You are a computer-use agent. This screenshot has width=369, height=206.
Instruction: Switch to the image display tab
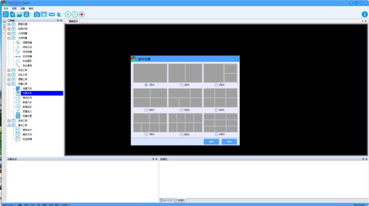point(73,21)
